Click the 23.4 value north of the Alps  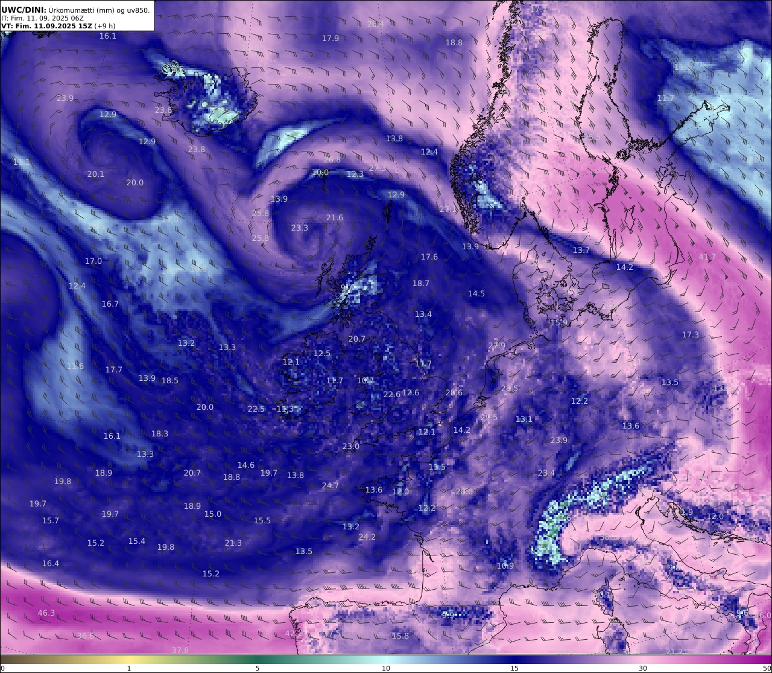click(546, 473)
